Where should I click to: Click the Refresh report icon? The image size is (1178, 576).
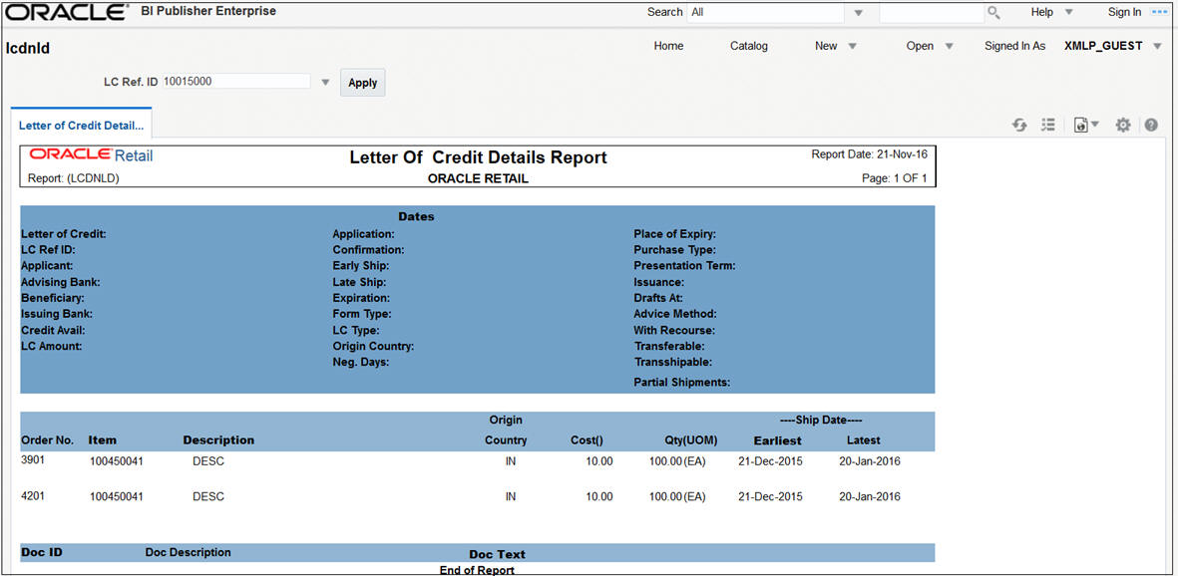(x=1019, y=126)
